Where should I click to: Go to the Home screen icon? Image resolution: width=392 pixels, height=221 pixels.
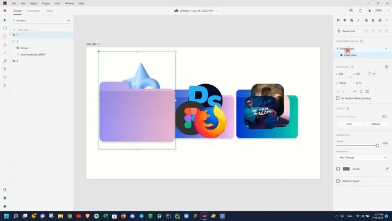pyautogui.click(x=5, y=11)
